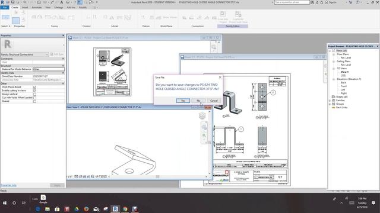
Task: Collapse the Identity Data section
Action: (63, 73)
